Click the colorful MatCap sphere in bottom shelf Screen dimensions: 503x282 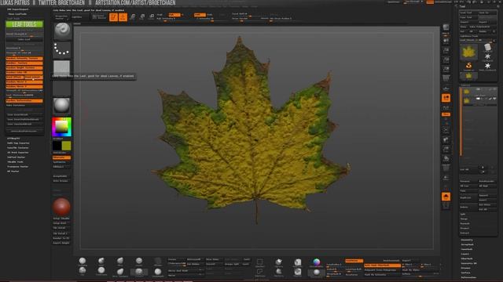316,262
